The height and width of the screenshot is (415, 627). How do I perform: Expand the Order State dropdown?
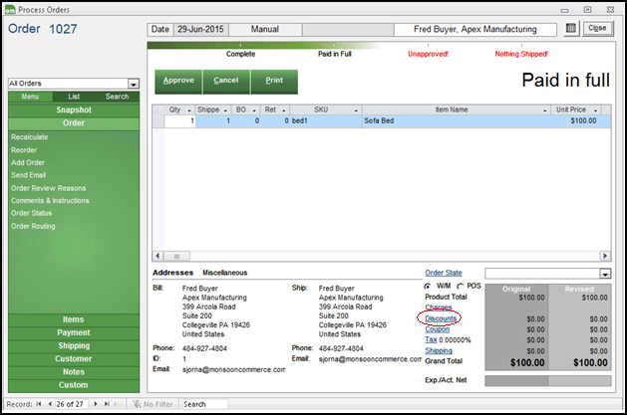pyautogui.click(x=604, y=274)
